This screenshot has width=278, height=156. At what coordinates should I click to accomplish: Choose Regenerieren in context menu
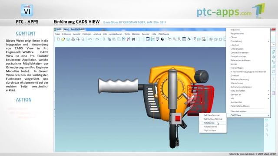[x=237, y=34]
